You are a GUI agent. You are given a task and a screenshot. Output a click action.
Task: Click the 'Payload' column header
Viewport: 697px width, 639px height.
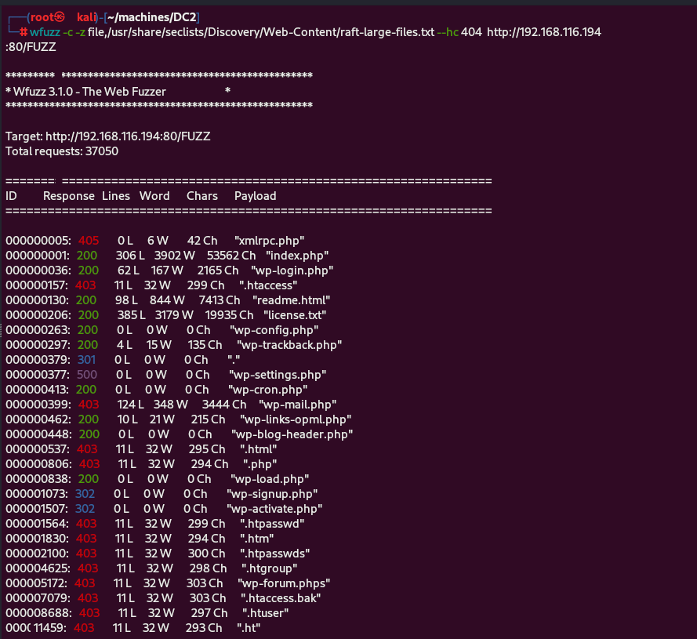(255, 196)
